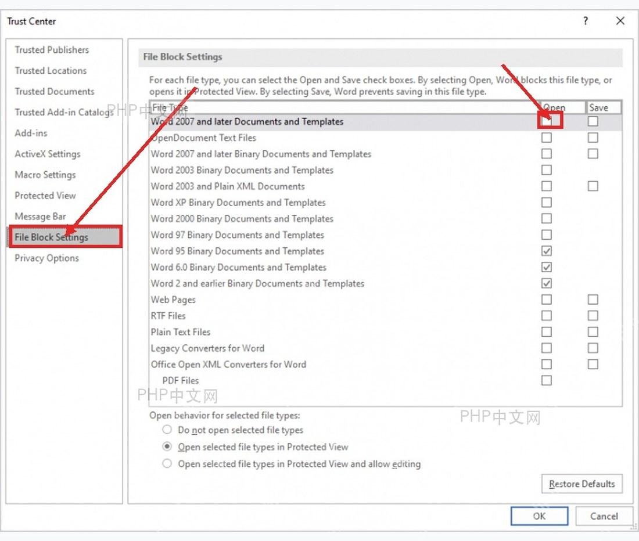Open ActiveX Settings
Viewport: 639px width, 541px height.
(x=48, y=154)
